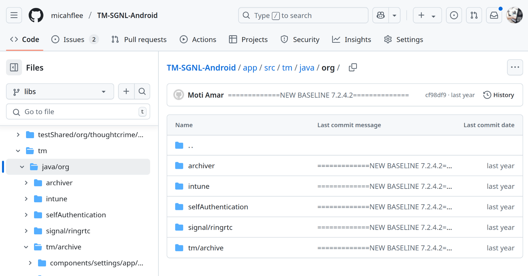Open commit message in intune row
Image resolution: width=528 pixels, height=276 pixels.
point(385,186)
